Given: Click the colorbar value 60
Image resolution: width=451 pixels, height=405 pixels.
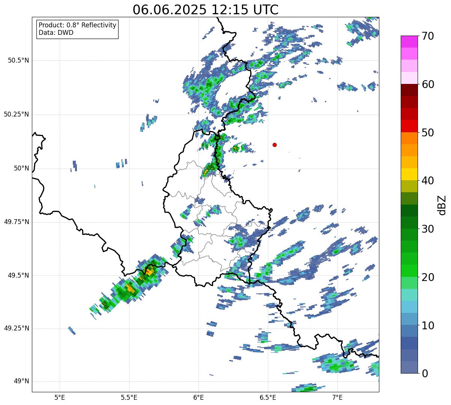Looking at the screenshot, I should pyautogui.click(x=428, y=84).
